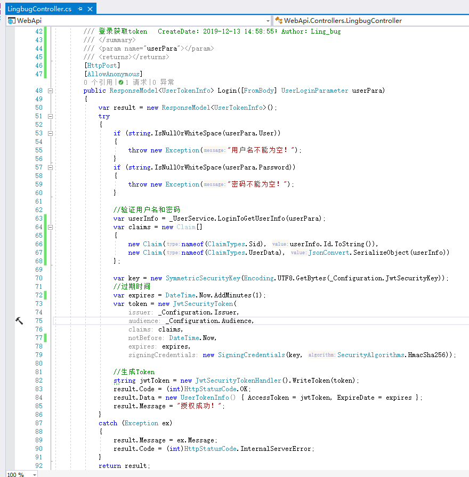
Task: Click FromBody attribute on line 48
Action: [259, 91]
